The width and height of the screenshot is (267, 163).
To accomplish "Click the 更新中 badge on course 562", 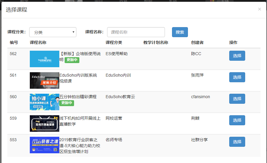I will 72,60.
